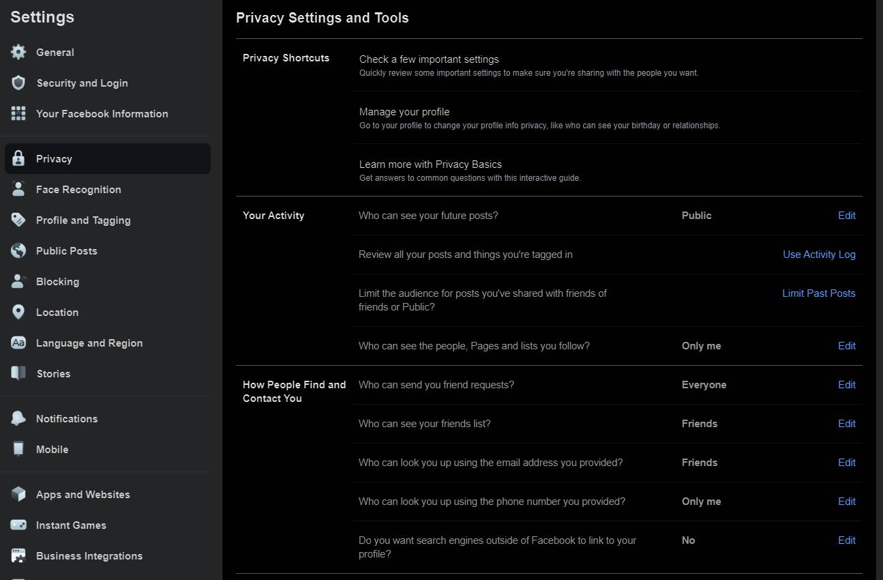Open Notifications settings

(x=108, y=418)
